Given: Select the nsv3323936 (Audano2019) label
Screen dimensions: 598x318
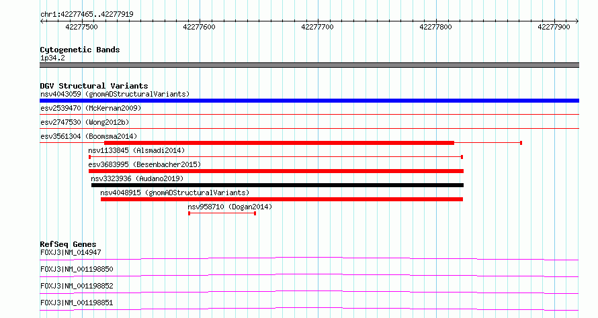Looking at the screenshot, I should 137,178.
